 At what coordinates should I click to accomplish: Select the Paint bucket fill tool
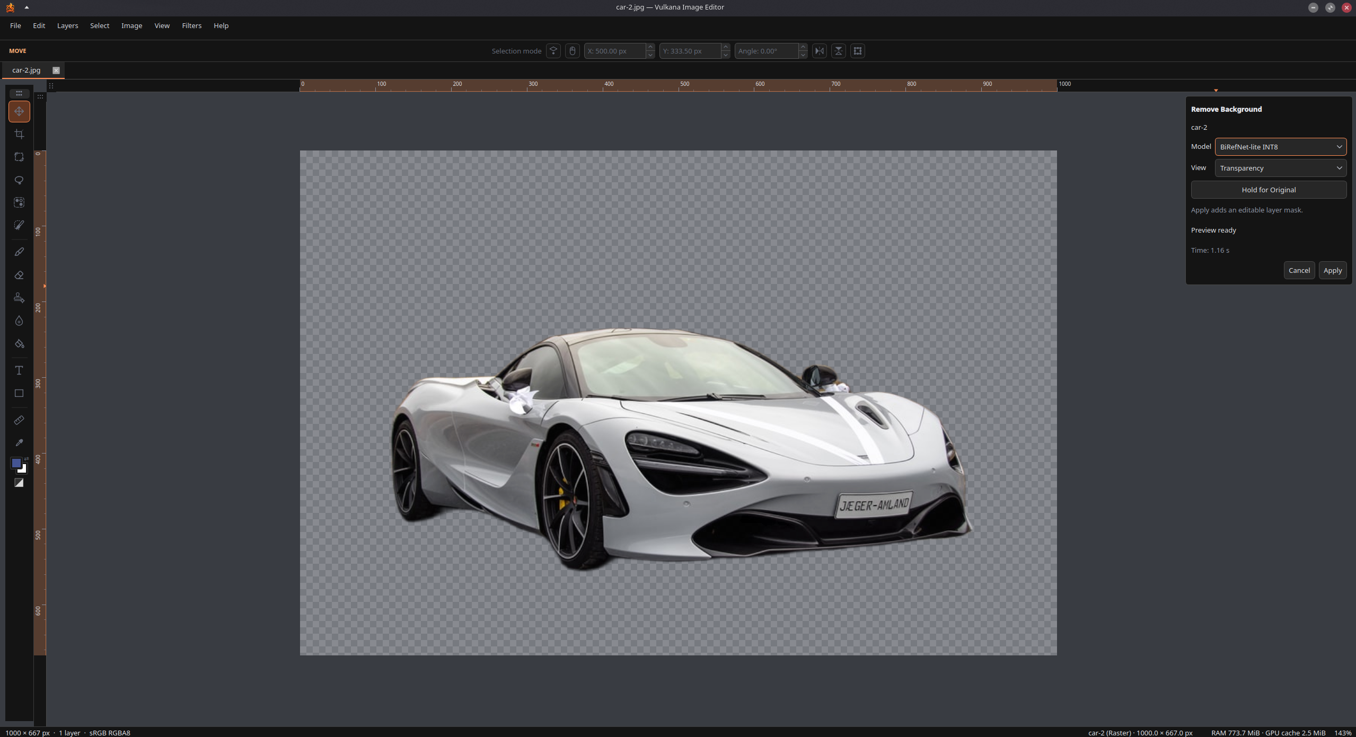(19, 344)
